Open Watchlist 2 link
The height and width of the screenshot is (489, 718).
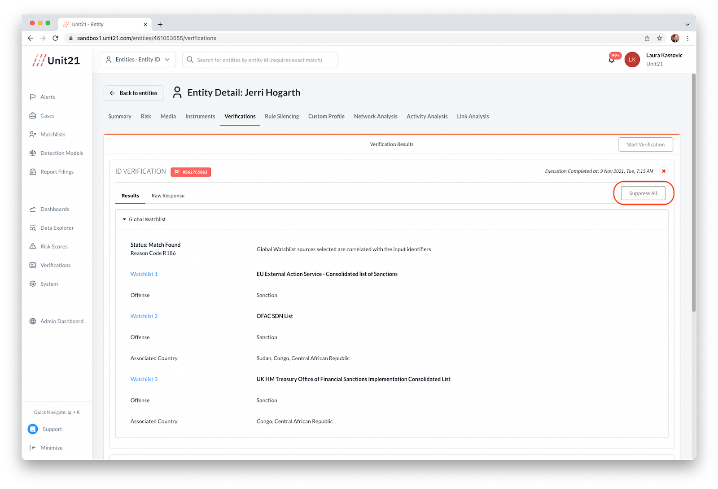pos(144,316)
